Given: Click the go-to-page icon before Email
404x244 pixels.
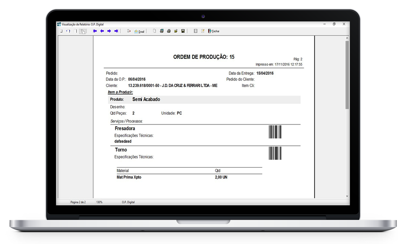Looking at the screenshot, I should [x=129, y=31].
